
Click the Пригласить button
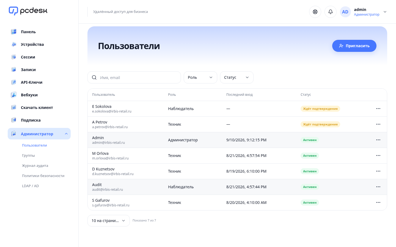[x=354, y=46]
